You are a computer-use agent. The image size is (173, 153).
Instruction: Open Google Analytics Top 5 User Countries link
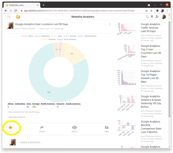[x=151, y=51]
